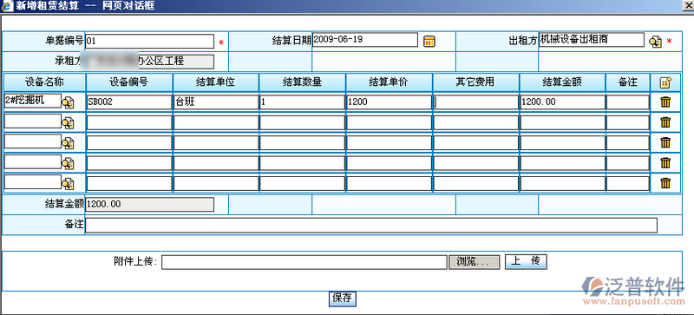Click trash icon on second table row

coord(665,122)
